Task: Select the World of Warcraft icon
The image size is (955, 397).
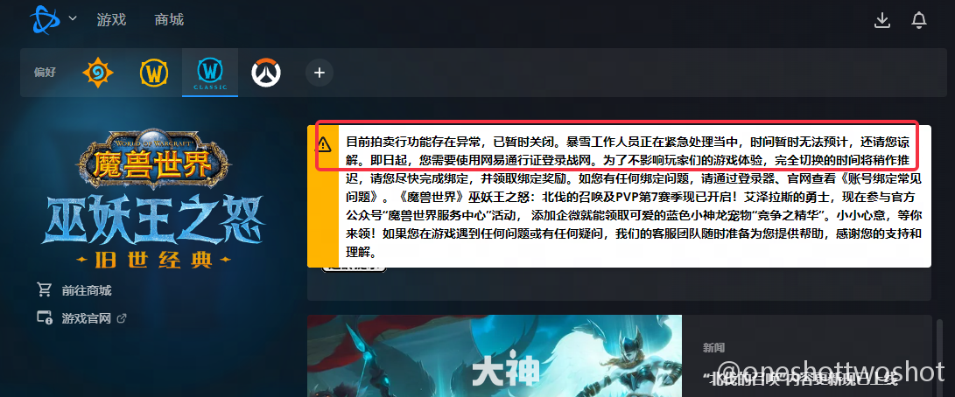Action: click(154, 73)
